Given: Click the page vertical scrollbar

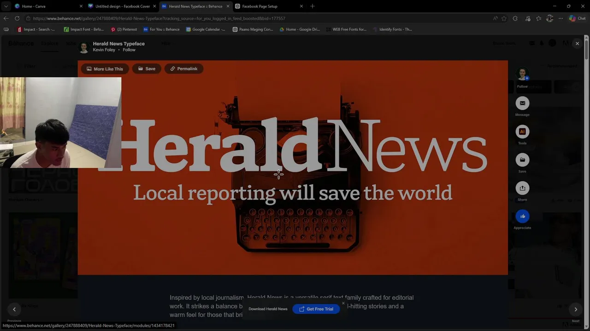Looking at the screenshot, I should 587,51.
